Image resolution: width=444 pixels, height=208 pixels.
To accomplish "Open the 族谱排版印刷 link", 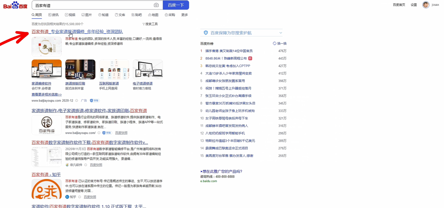I will (75, 83).
